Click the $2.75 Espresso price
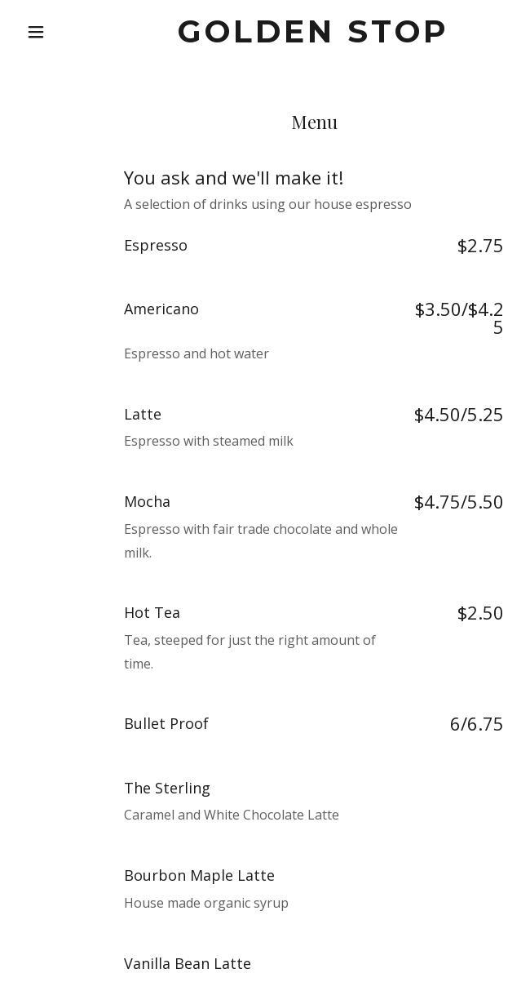Viewport: 530px width, 982px height. point(479,246)
